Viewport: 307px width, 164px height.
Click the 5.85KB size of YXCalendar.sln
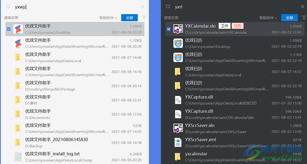click(296, 26)
